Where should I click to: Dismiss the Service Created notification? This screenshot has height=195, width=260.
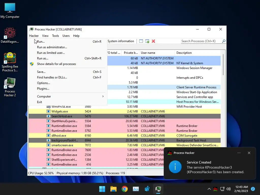(249, 153)
